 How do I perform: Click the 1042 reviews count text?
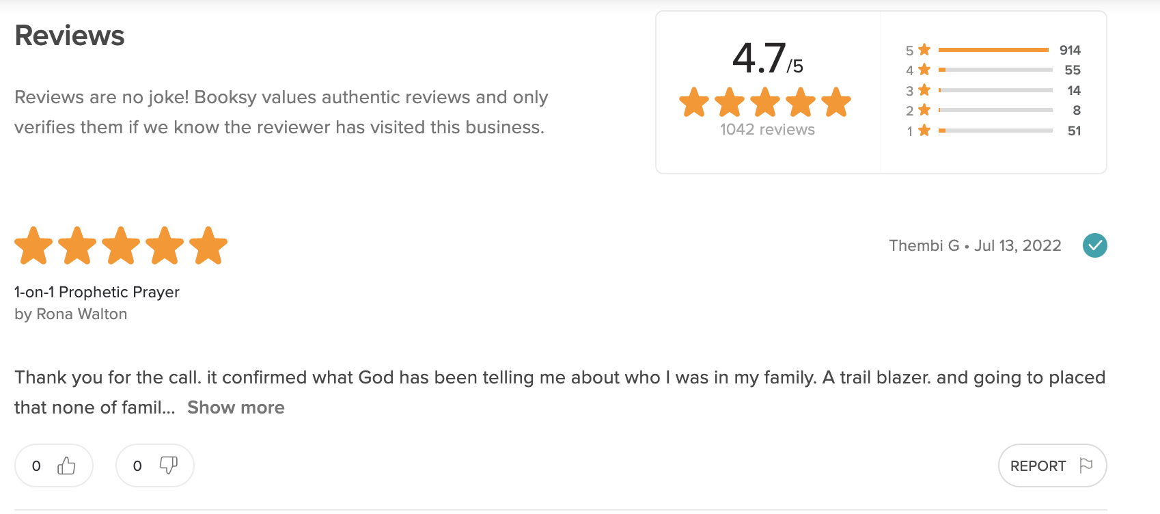[x=767, y=129]
